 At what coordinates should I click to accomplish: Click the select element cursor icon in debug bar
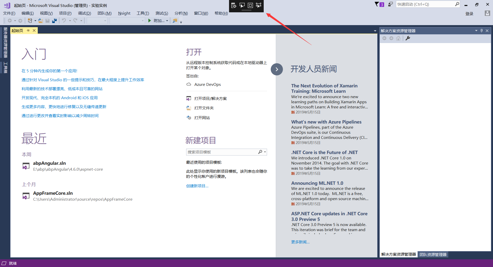coord(242,5)
